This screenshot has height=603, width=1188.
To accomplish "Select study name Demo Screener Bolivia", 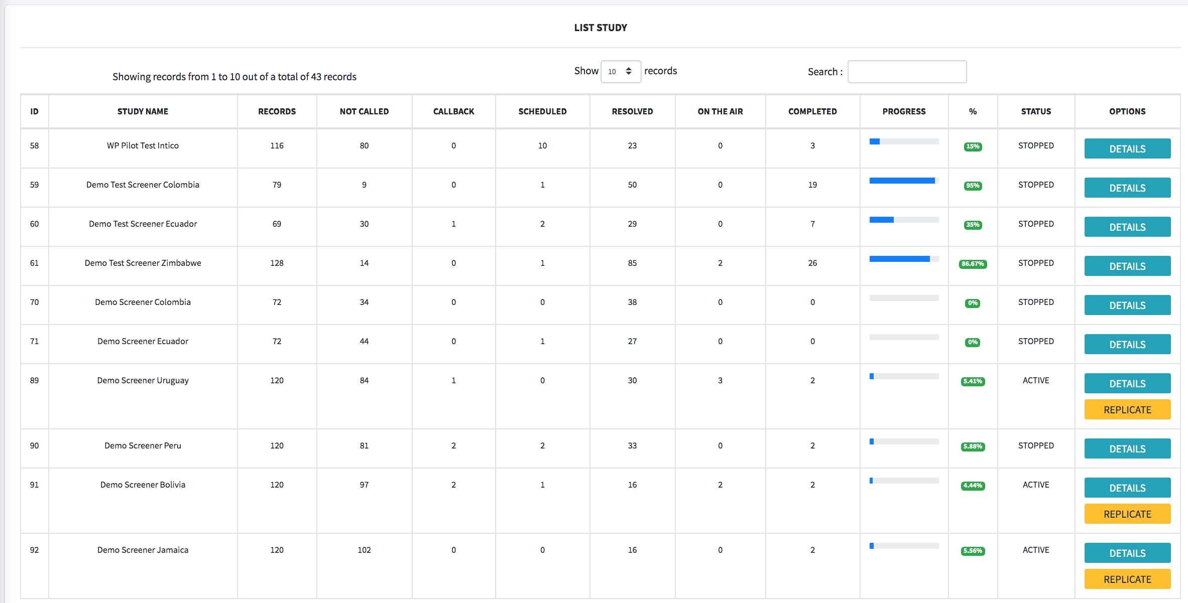I will click(143, 485).
